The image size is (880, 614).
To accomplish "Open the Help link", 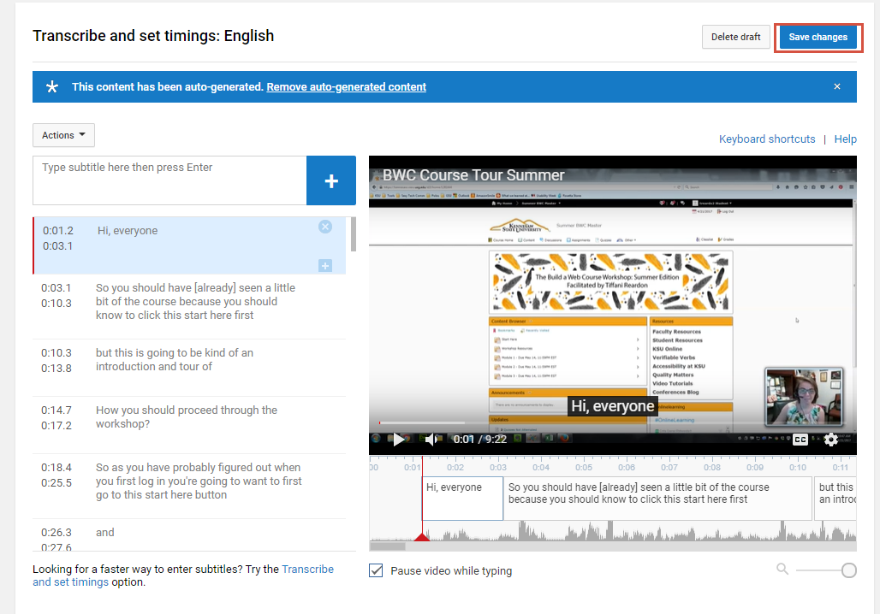I will (845, 139).
